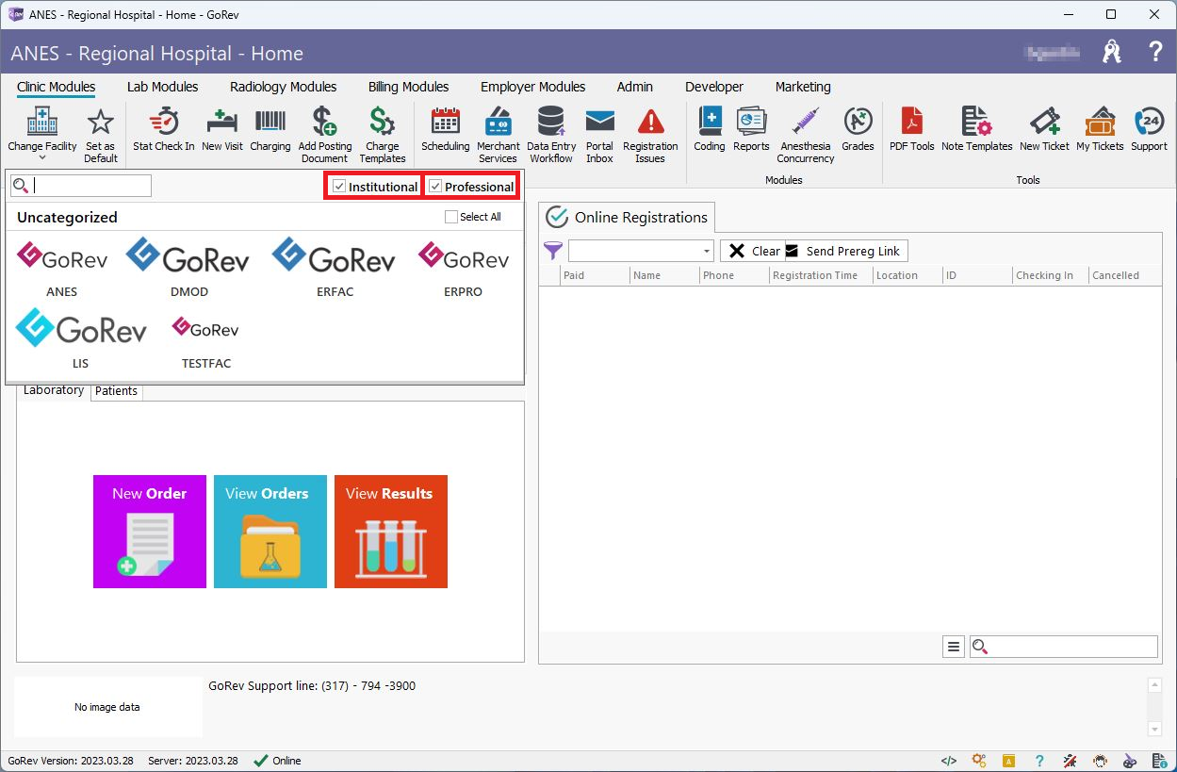Switch to Lab Modules tab

pyautogui.click(x=163, y=87)
